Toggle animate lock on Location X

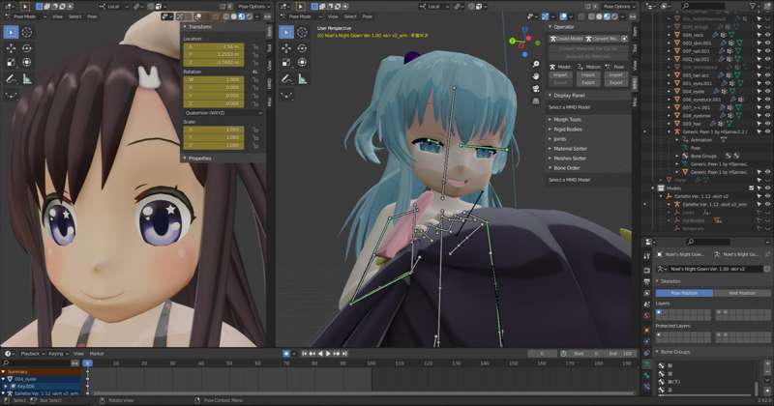point(255,47)
